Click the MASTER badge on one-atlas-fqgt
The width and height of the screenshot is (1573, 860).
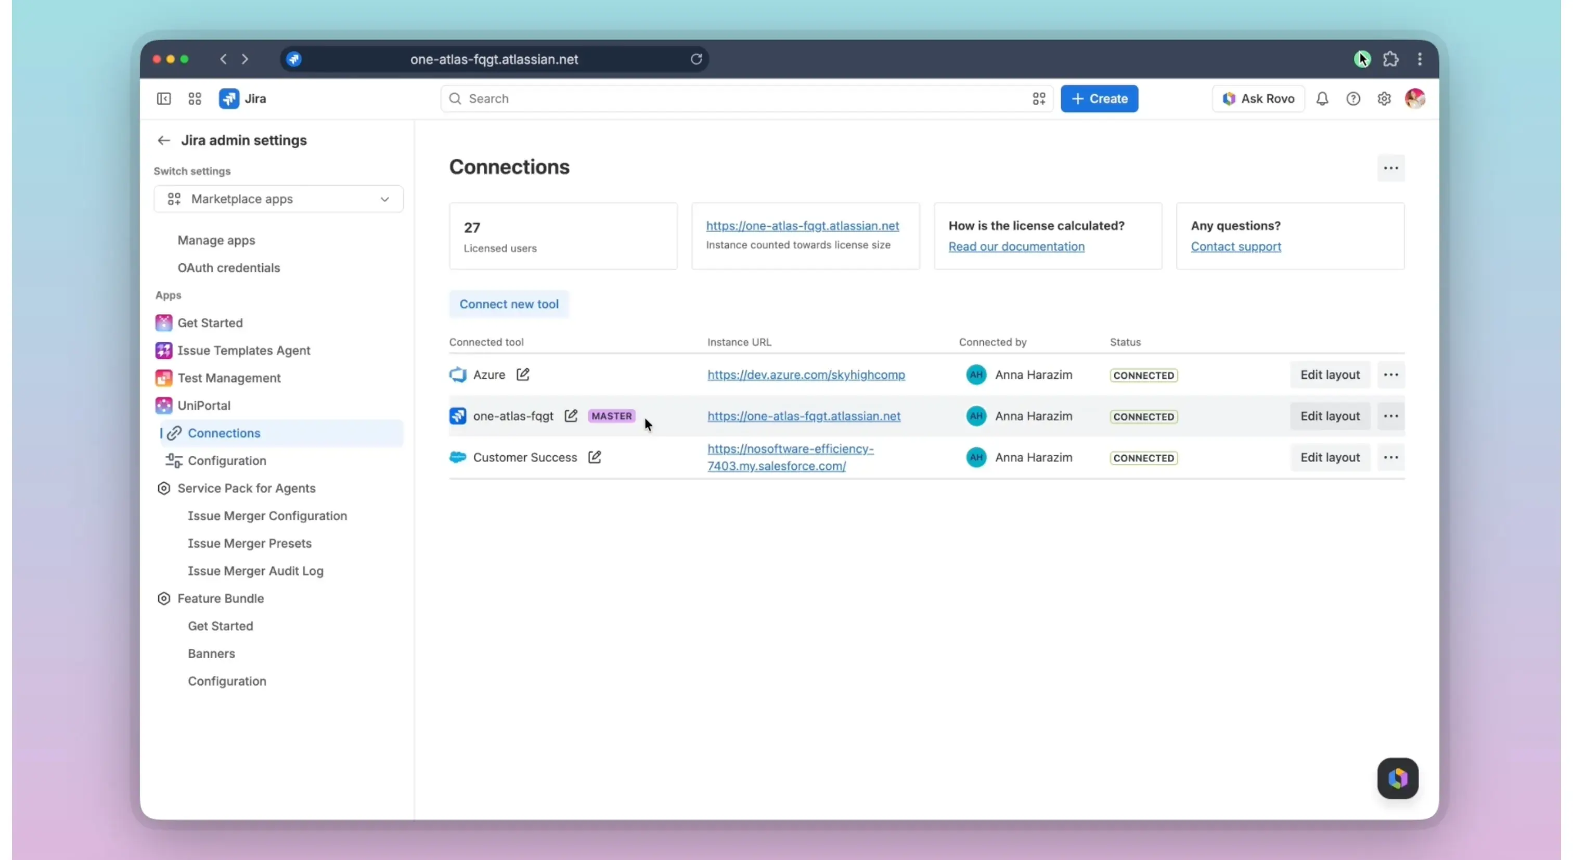(611, 416)
